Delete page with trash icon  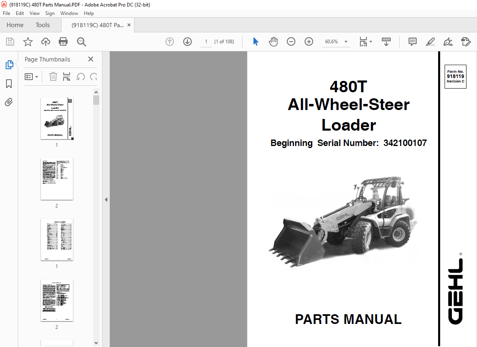[53, 76]
